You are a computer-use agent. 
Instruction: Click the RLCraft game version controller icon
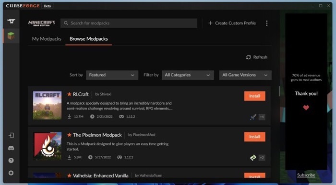point(121,117)
